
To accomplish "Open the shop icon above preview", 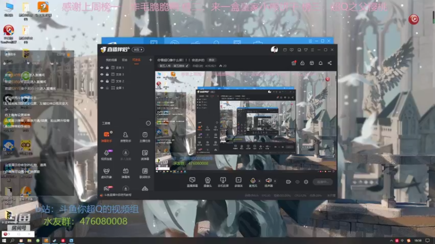I will coord(312,63).
